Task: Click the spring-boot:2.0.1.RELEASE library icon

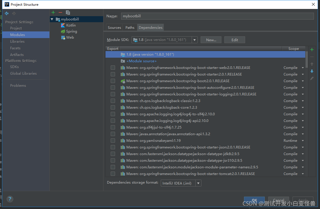Action: 123,81
